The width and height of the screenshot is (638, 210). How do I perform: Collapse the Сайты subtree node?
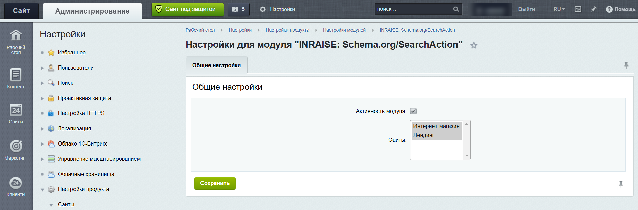[x=51, y=205]
